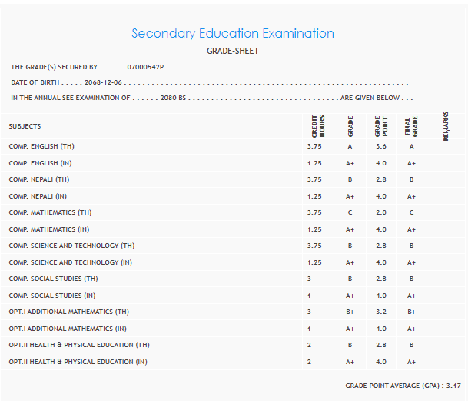Click OPT.II HEALTH & PHYSICAL EDUCATION (TH)
Image resolution: width=468 pixels, height=401 pixels.
79,345
